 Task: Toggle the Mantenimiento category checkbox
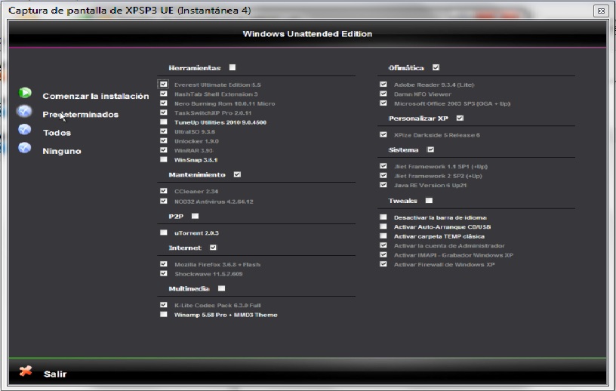click(237, 174)
